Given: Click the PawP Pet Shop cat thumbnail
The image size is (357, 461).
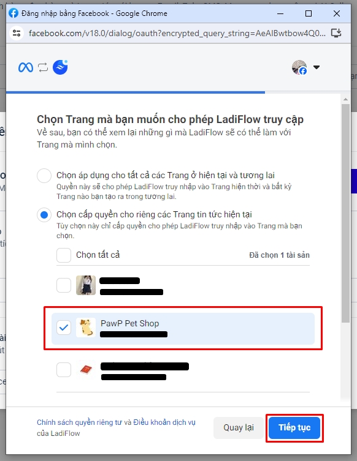Looking at the screenshot, I should [x=86, y=327].
